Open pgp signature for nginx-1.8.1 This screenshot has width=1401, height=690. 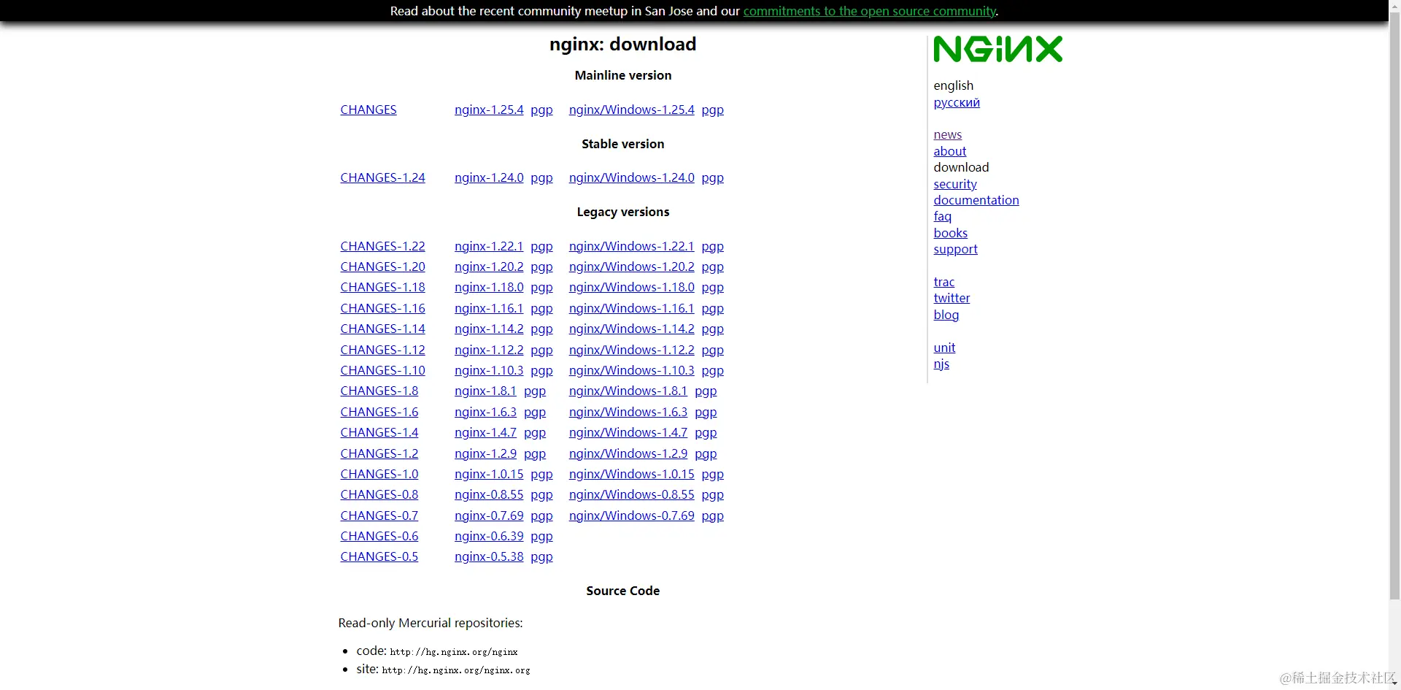coord(535,391)
